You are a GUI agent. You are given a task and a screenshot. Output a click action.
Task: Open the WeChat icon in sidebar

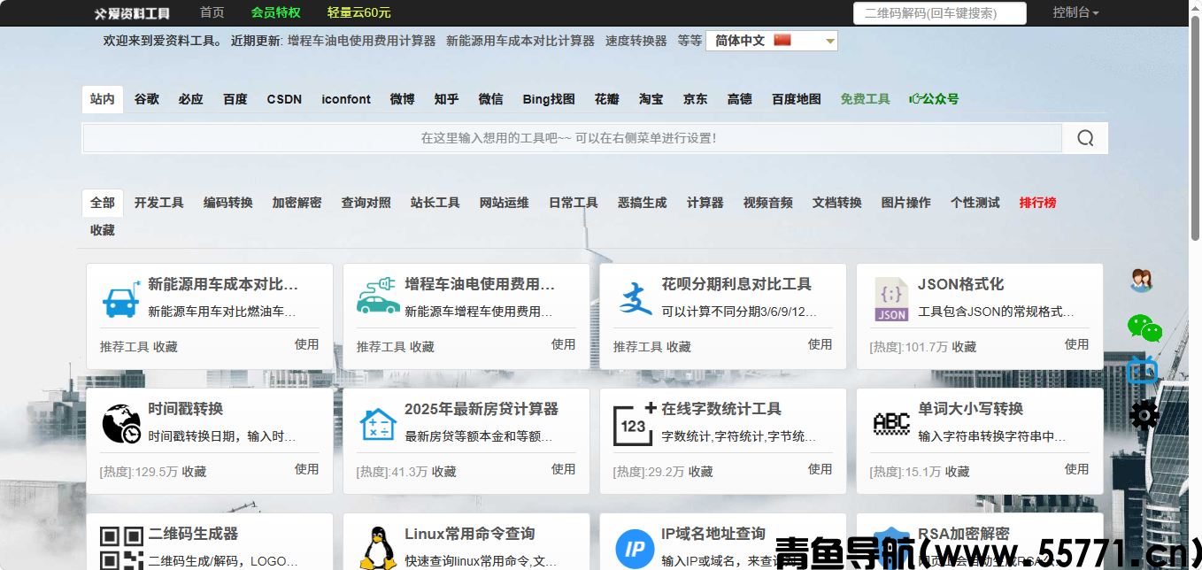click(1144, 327)
